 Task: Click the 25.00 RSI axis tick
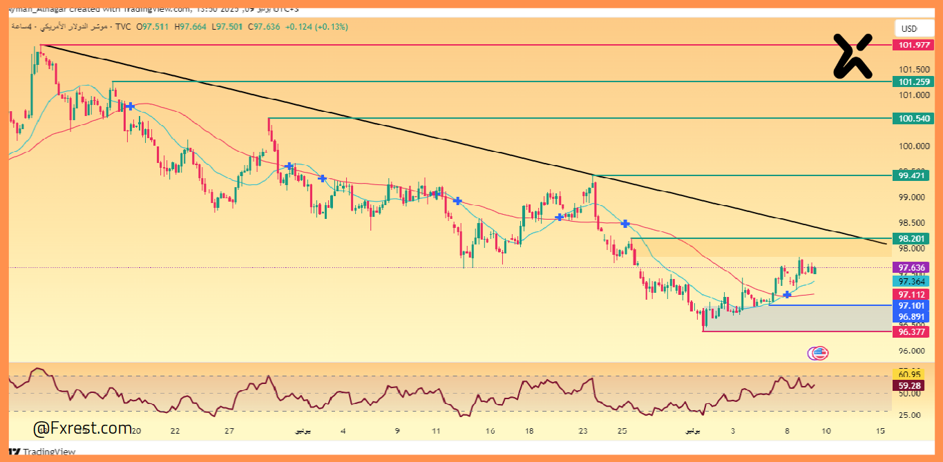910,415
